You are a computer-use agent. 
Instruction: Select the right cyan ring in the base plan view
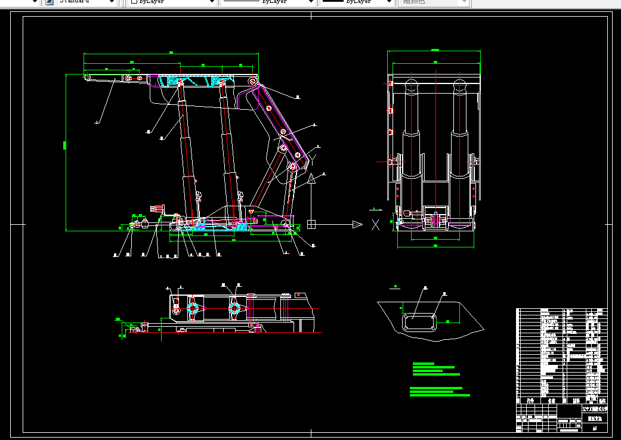pos(234,308)
